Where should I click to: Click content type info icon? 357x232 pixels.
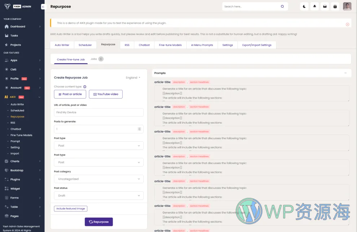[x=85, y=87]
